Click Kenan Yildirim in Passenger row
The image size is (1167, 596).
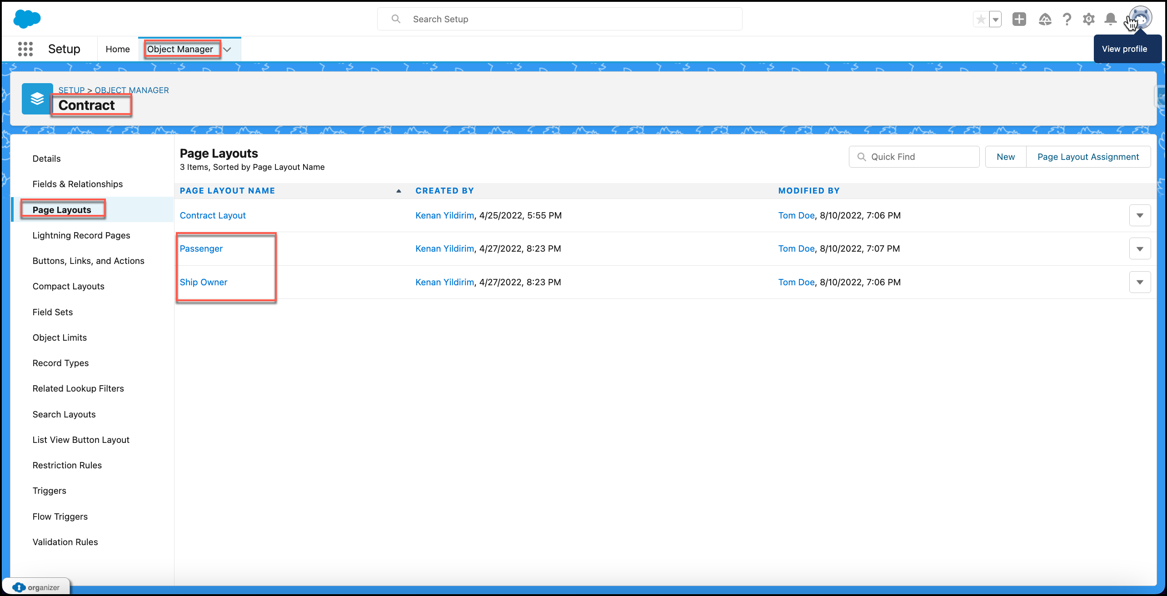coord(444,248)
